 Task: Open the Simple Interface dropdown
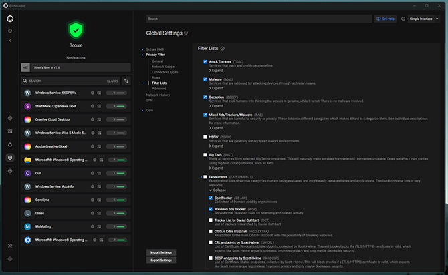(424, 19)
